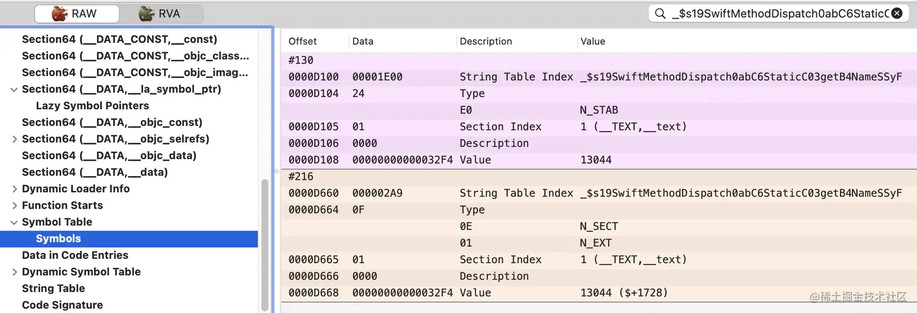The width and height of the screenshot is (917, 313).
Task: Click the Offset column header
Action: pyautogui.click(x=303, y=41)
